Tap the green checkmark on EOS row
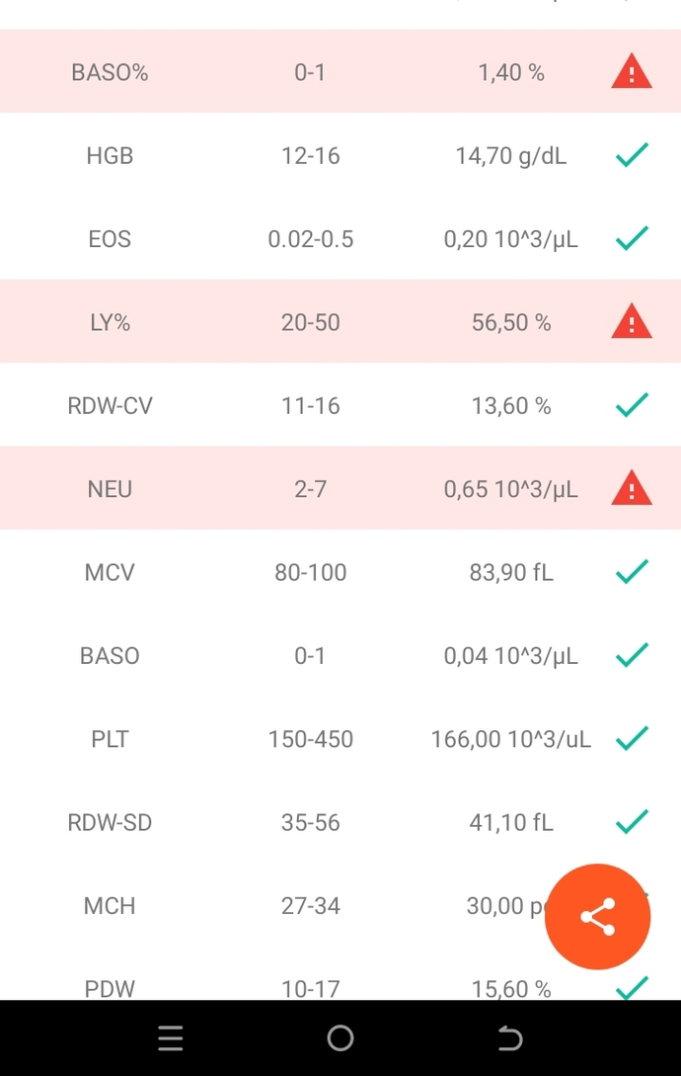This screenshot has height=1076, width=681. (632, 238)
